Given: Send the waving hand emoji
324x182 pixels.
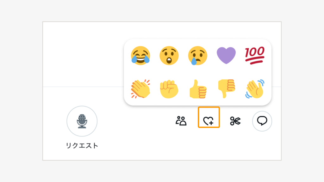Looking at the screenshot, I should 255,89.
